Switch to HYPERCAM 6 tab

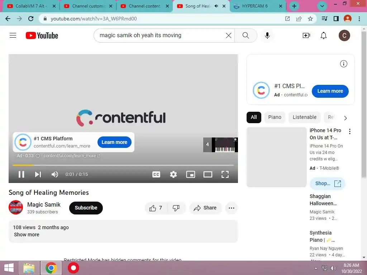pyautogui.click(x=258, y=6)
